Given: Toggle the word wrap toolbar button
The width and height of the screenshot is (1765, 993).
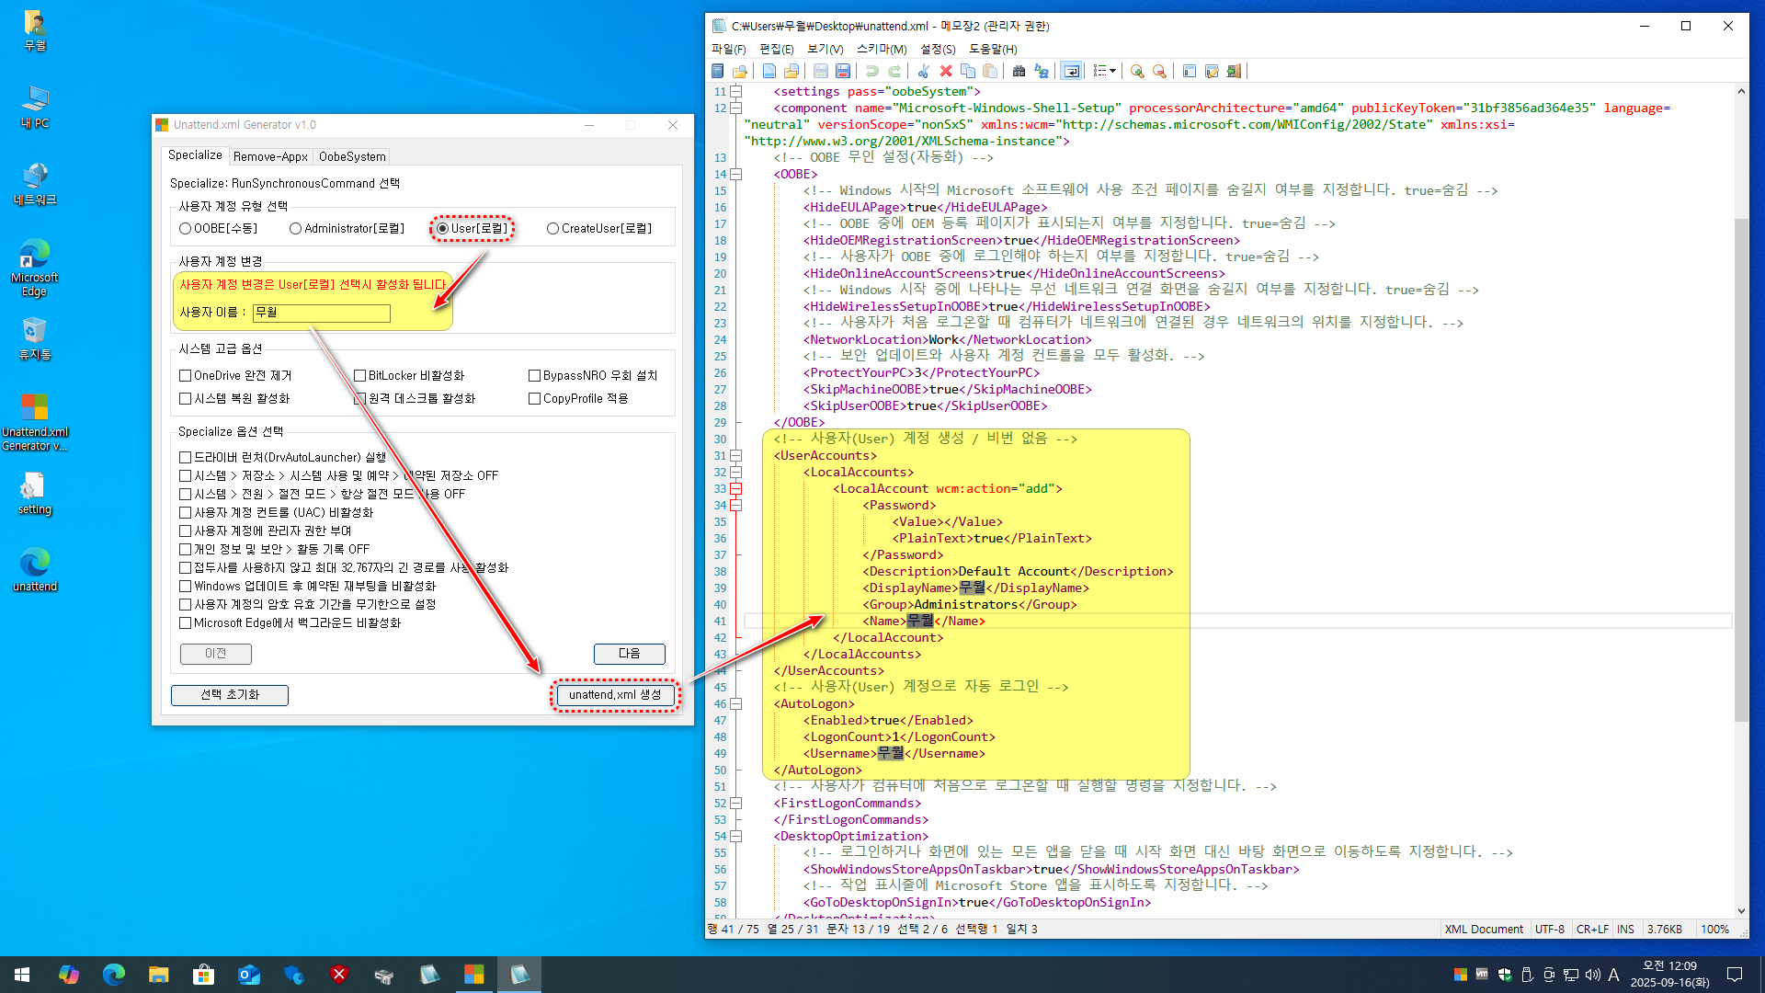Looking at the screenshot, I should (x=1072, y=71).
